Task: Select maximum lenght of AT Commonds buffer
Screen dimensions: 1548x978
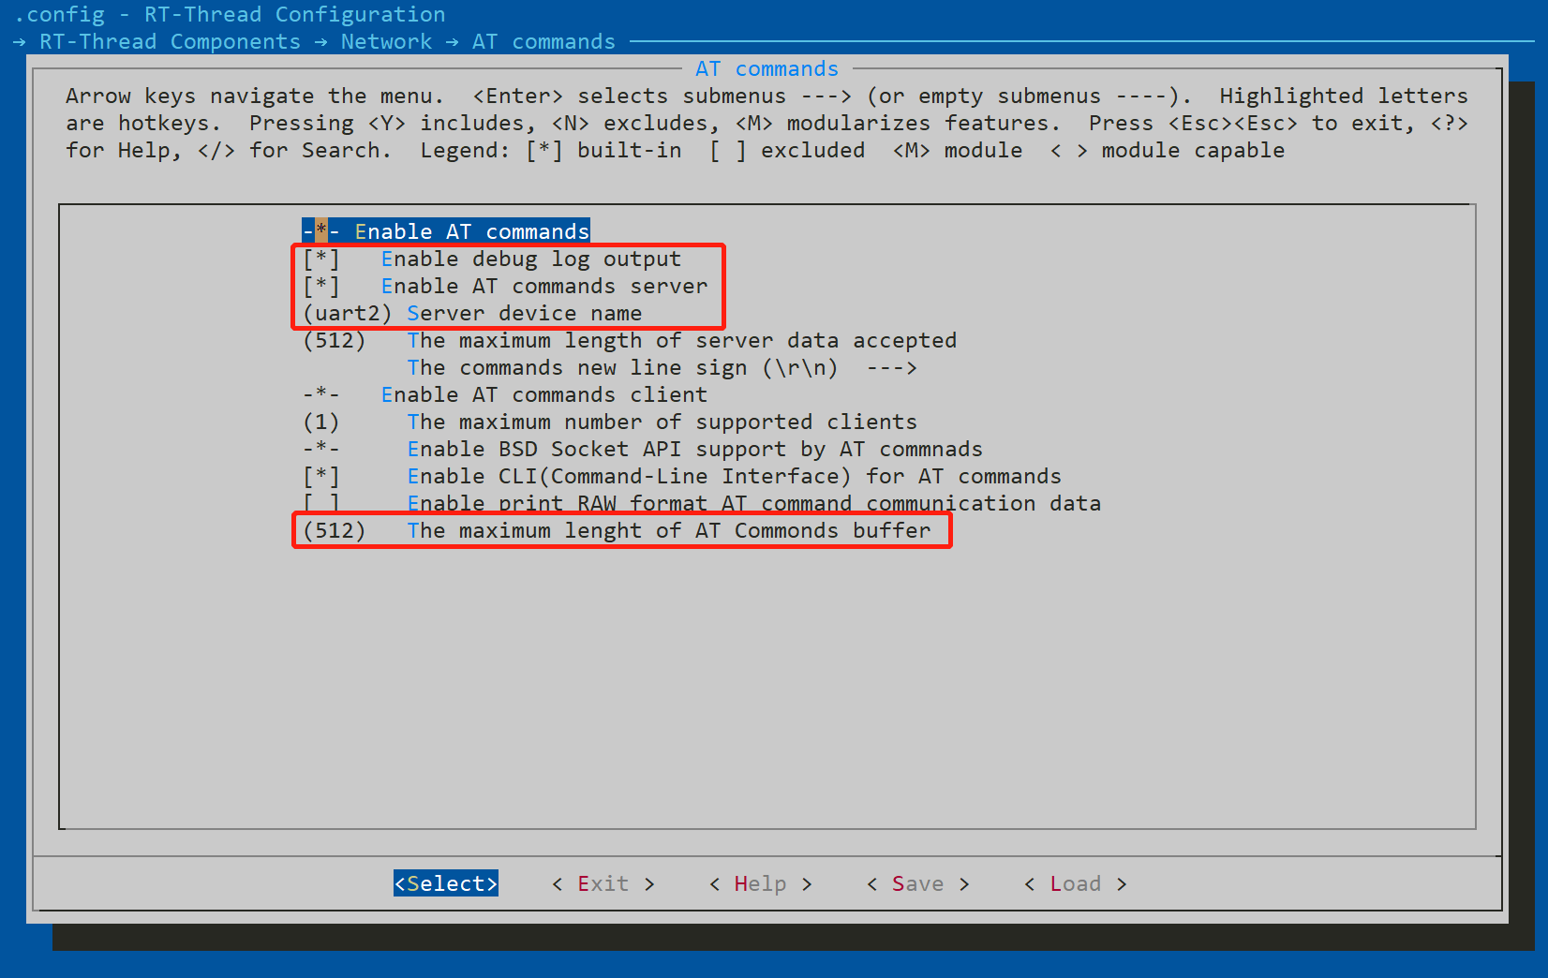Action: pos(617,530)
